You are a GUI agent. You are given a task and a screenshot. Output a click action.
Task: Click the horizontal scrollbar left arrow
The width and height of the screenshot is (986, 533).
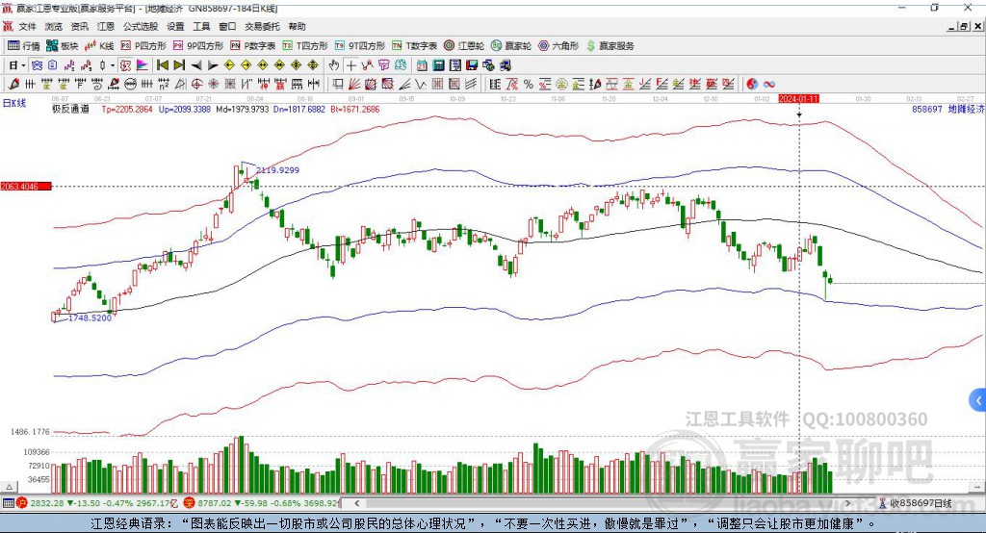tap(357, 503)
